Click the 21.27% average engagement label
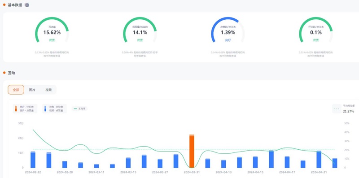The width and height of the screenshot is (359, 178). [x=349, y=111]
